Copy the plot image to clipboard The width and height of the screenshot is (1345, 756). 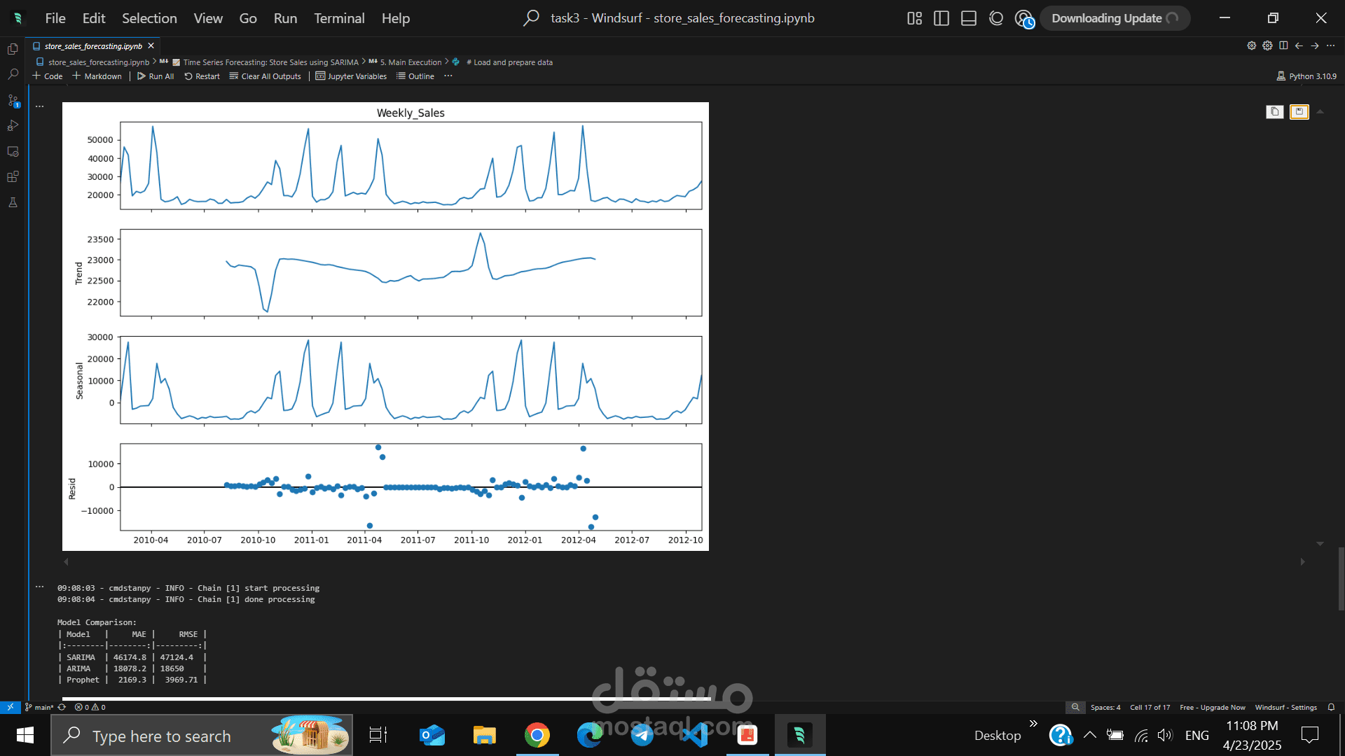click(x=1275, y=112)
